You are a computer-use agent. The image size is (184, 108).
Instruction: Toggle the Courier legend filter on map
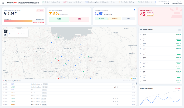click(x=14, y=33)
